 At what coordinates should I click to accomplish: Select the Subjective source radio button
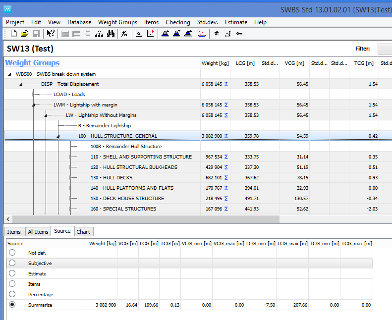[x=12, y=263]
